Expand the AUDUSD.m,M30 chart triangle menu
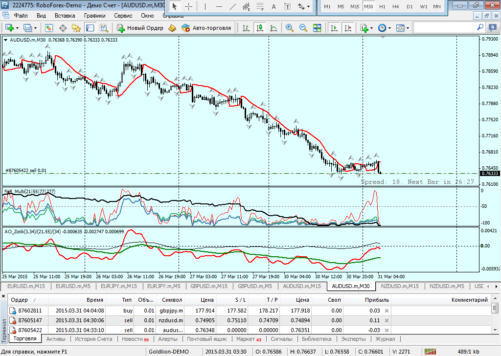Screen dimensions: 501x356 click(x=6, y=40)
